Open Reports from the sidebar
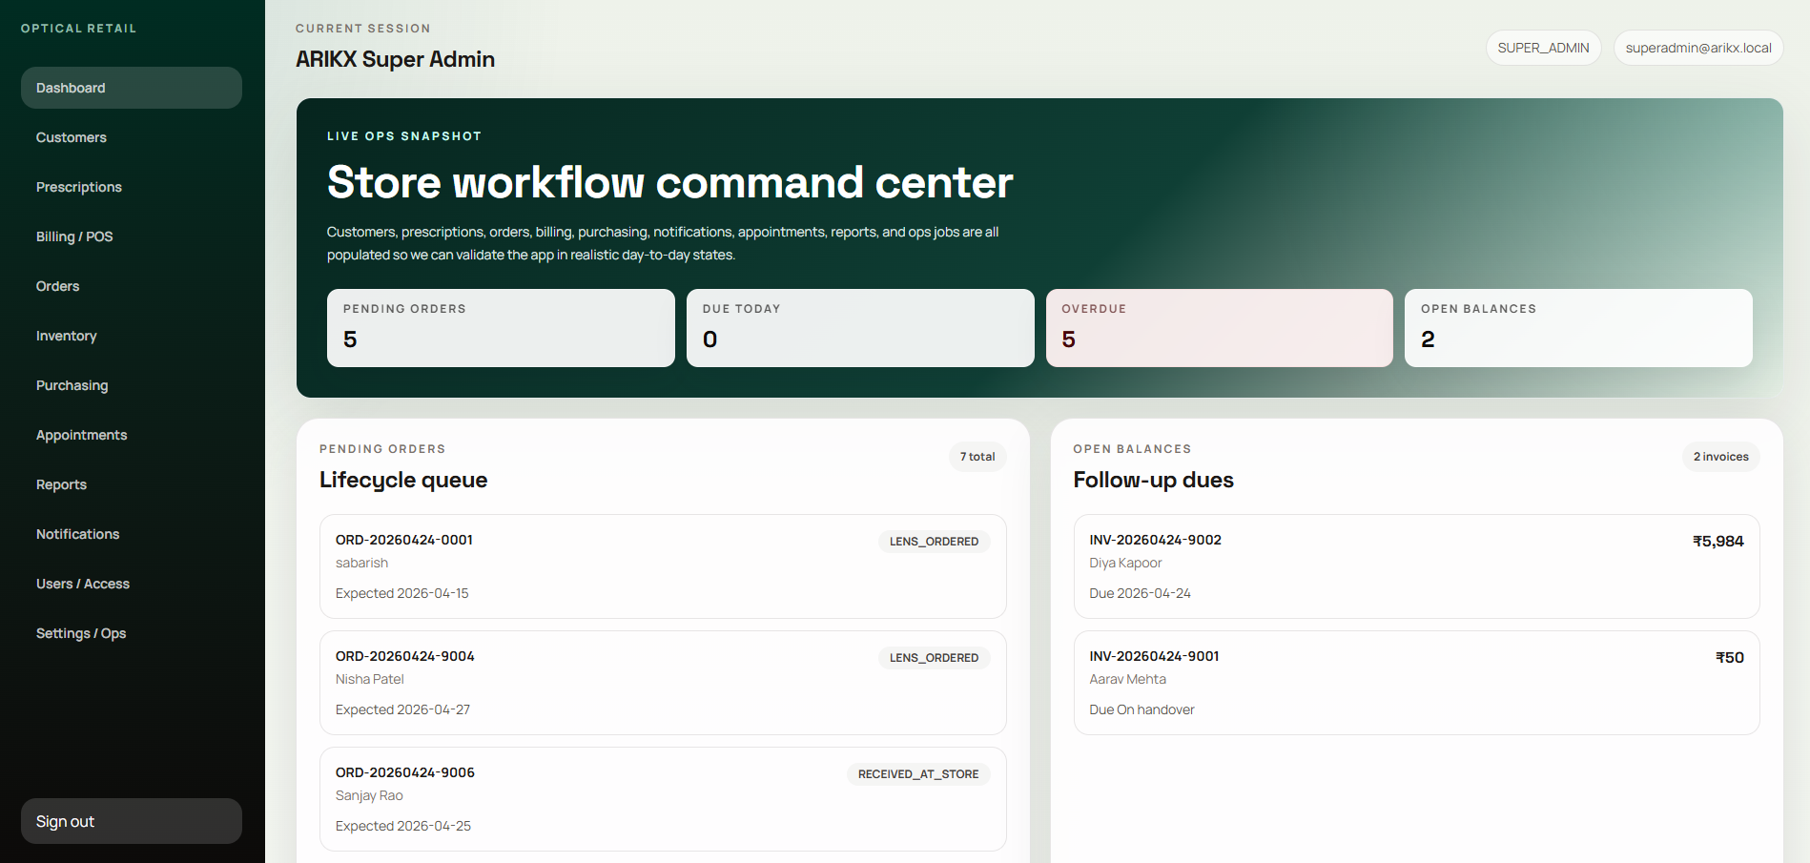 [x=62, y=484]
